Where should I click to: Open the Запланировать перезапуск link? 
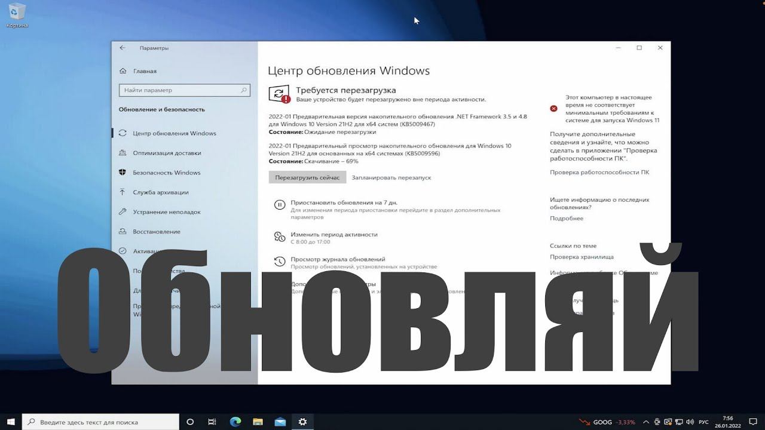click(391, 177)
